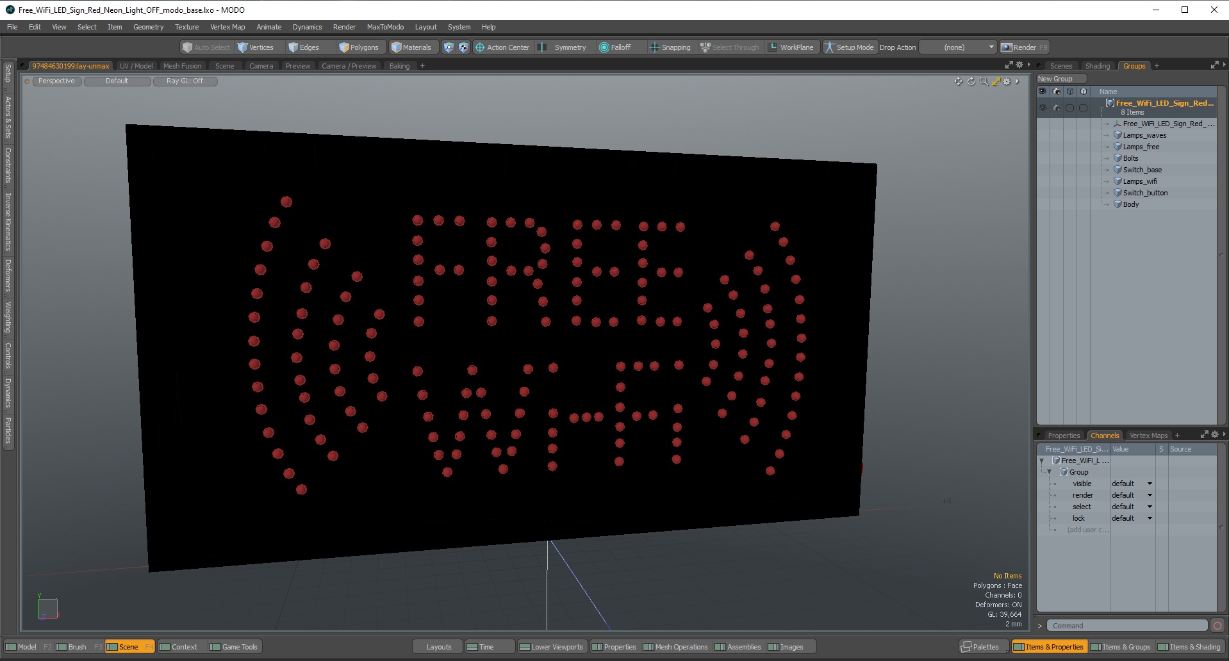The width and height of the screenshot is (1229, 661).
Task: Select the Switch_button item
Action: tap(1145, 193)
